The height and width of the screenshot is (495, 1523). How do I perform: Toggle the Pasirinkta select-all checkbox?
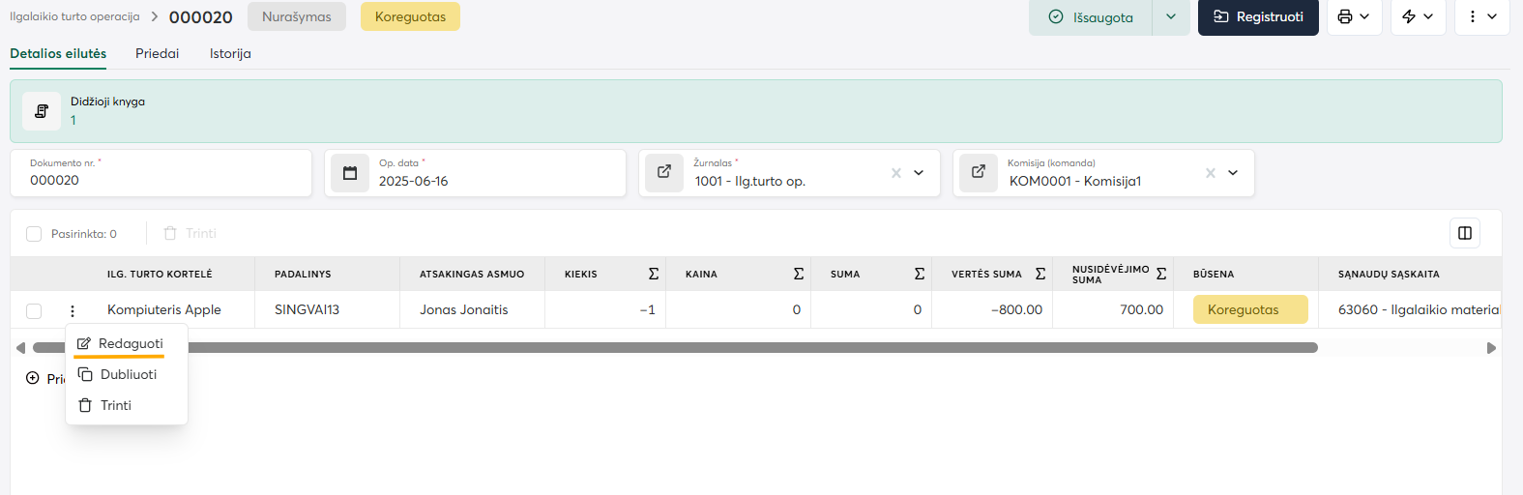point(34,234)
